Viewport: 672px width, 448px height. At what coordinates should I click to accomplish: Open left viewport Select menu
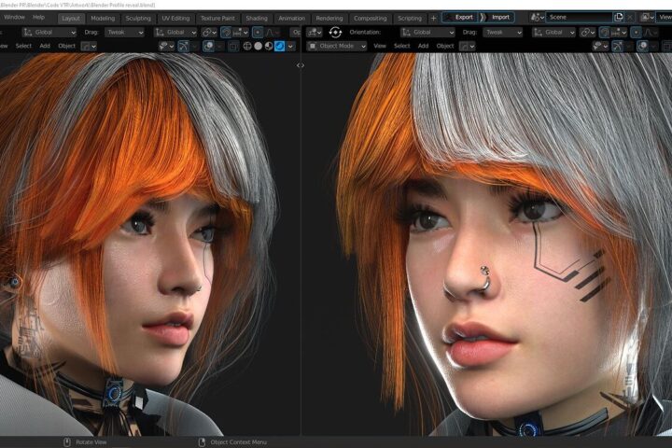click(23, 46)
